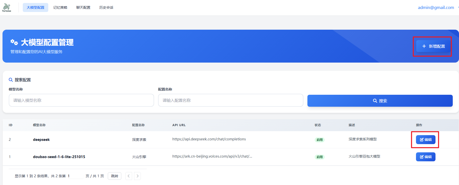The width and height of the screenshot is (459, 185).
Task: Click the 深度求索 configuration name cell
Action: point(139,140)
